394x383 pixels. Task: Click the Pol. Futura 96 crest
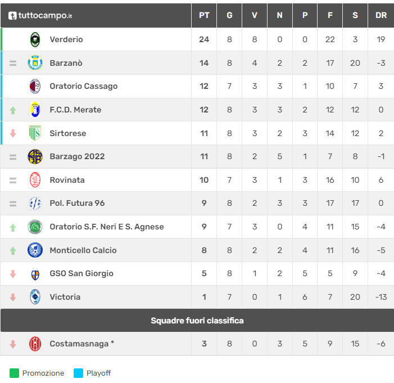[35, 203]
